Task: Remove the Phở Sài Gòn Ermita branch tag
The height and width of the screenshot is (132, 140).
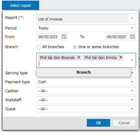Action: (121, 57)
